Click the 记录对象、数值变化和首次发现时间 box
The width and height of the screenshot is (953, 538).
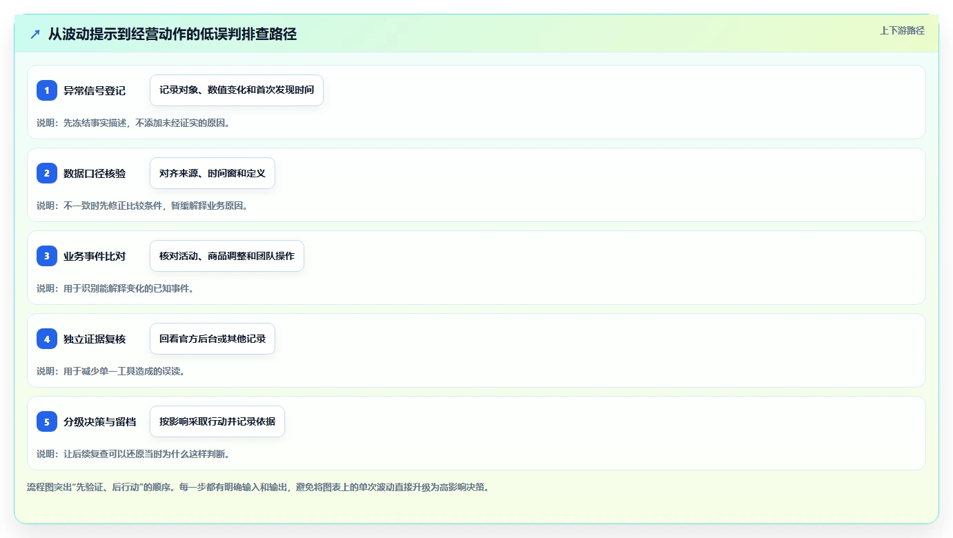tap(237, 90)
